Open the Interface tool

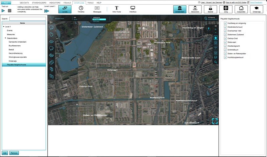tap(133, 9)
